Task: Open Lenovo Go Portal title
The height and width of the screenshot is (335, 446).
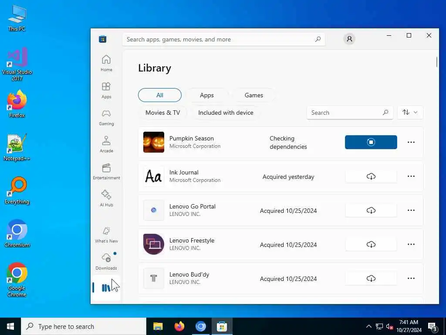Action: (192, 206)
